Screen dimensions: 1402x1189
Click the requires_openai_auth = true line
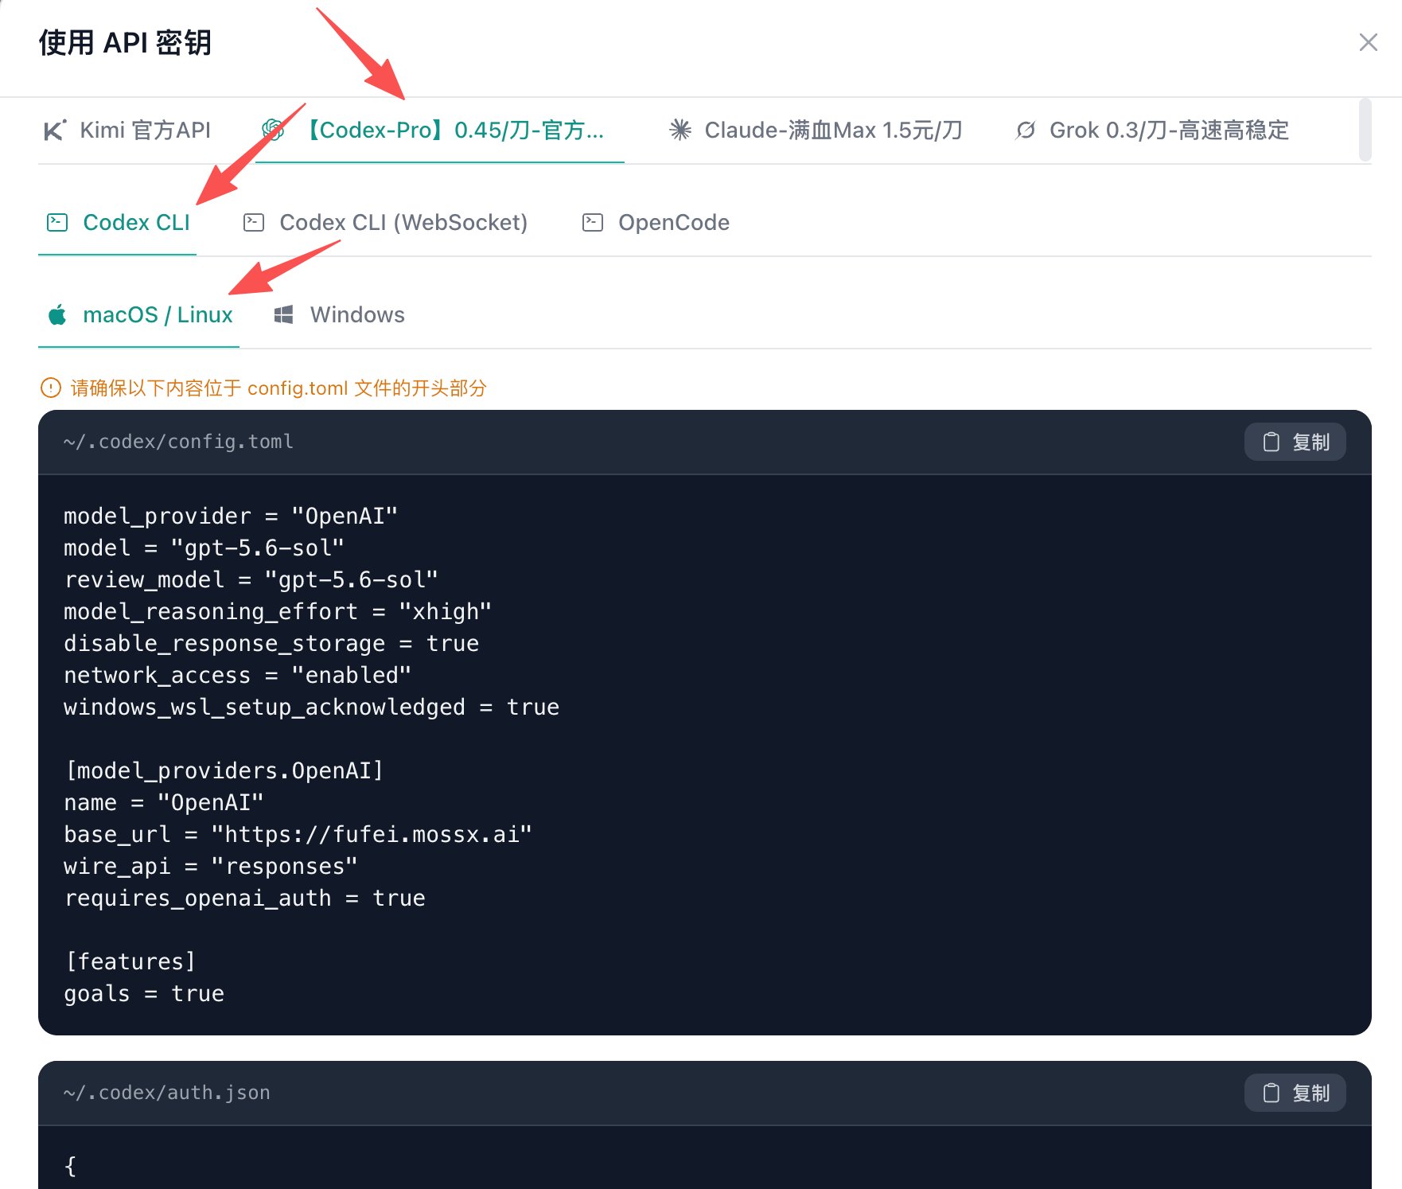[244, 899]
